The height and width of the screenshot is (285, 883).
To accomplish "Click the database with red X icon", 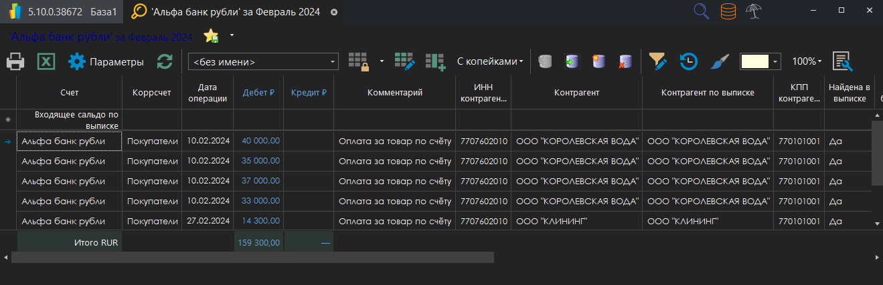I will click(625, 61).
